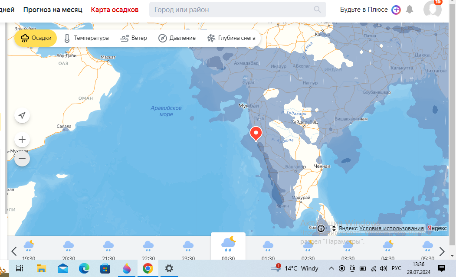Zoom out with the minus button

point(22,159)
